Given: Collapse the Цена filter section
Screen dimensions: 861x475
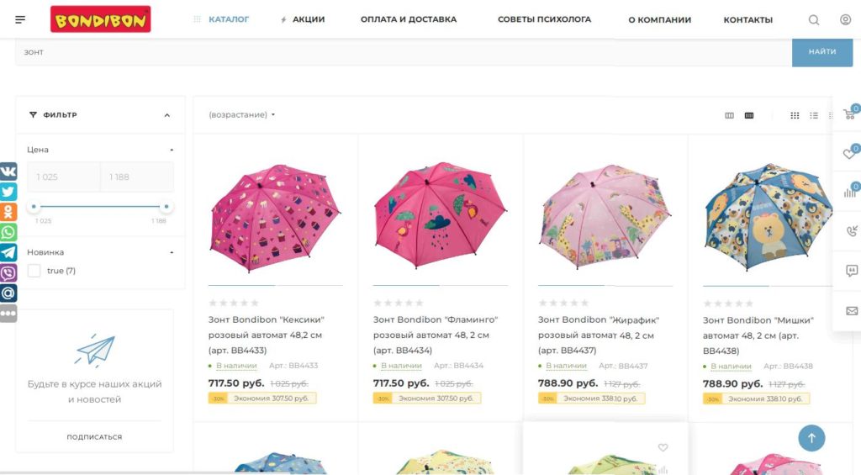Looking at the screenshot, I should point(172,150).
